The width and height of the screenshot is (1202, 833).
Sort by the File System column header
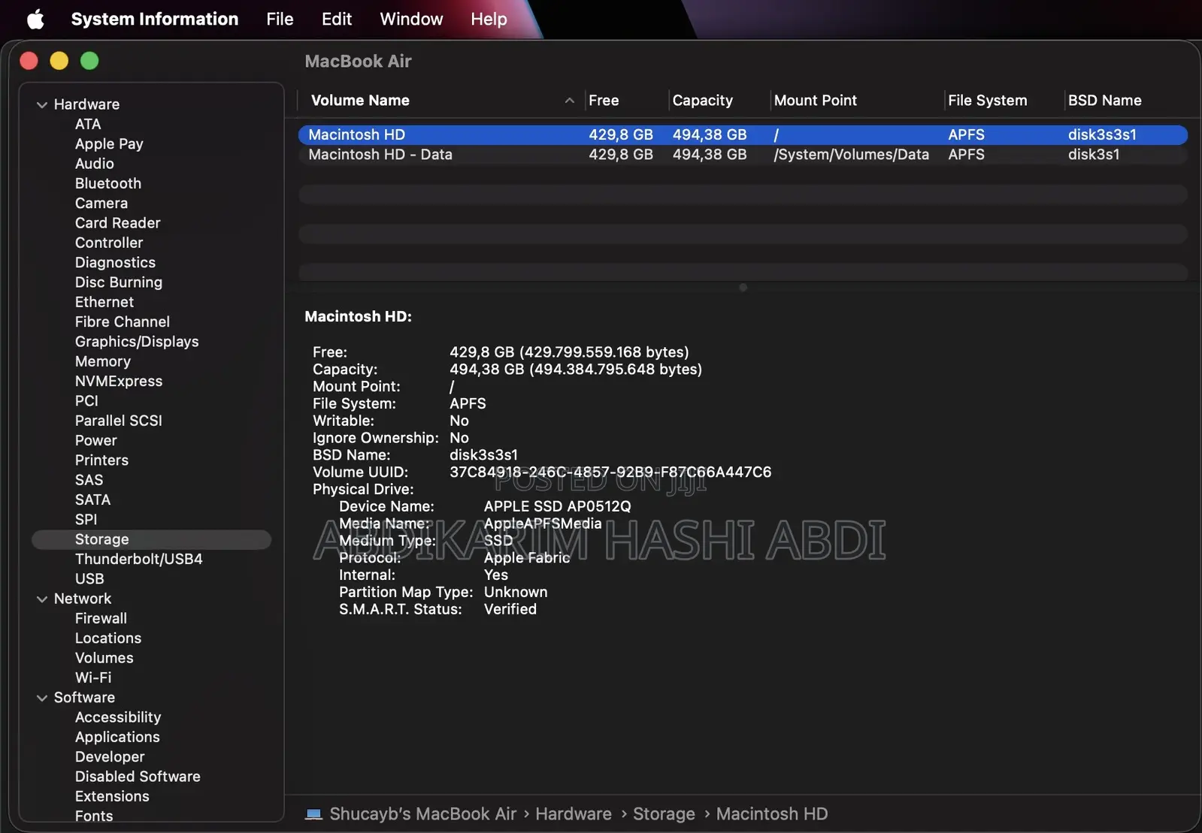point(987,101)
